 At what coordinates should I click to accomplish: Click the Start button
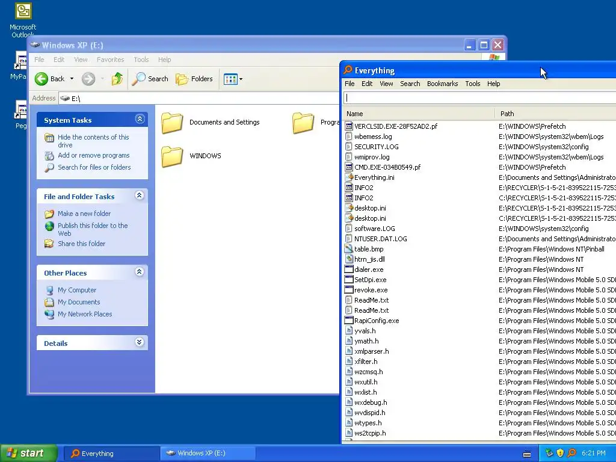point(28,453)
